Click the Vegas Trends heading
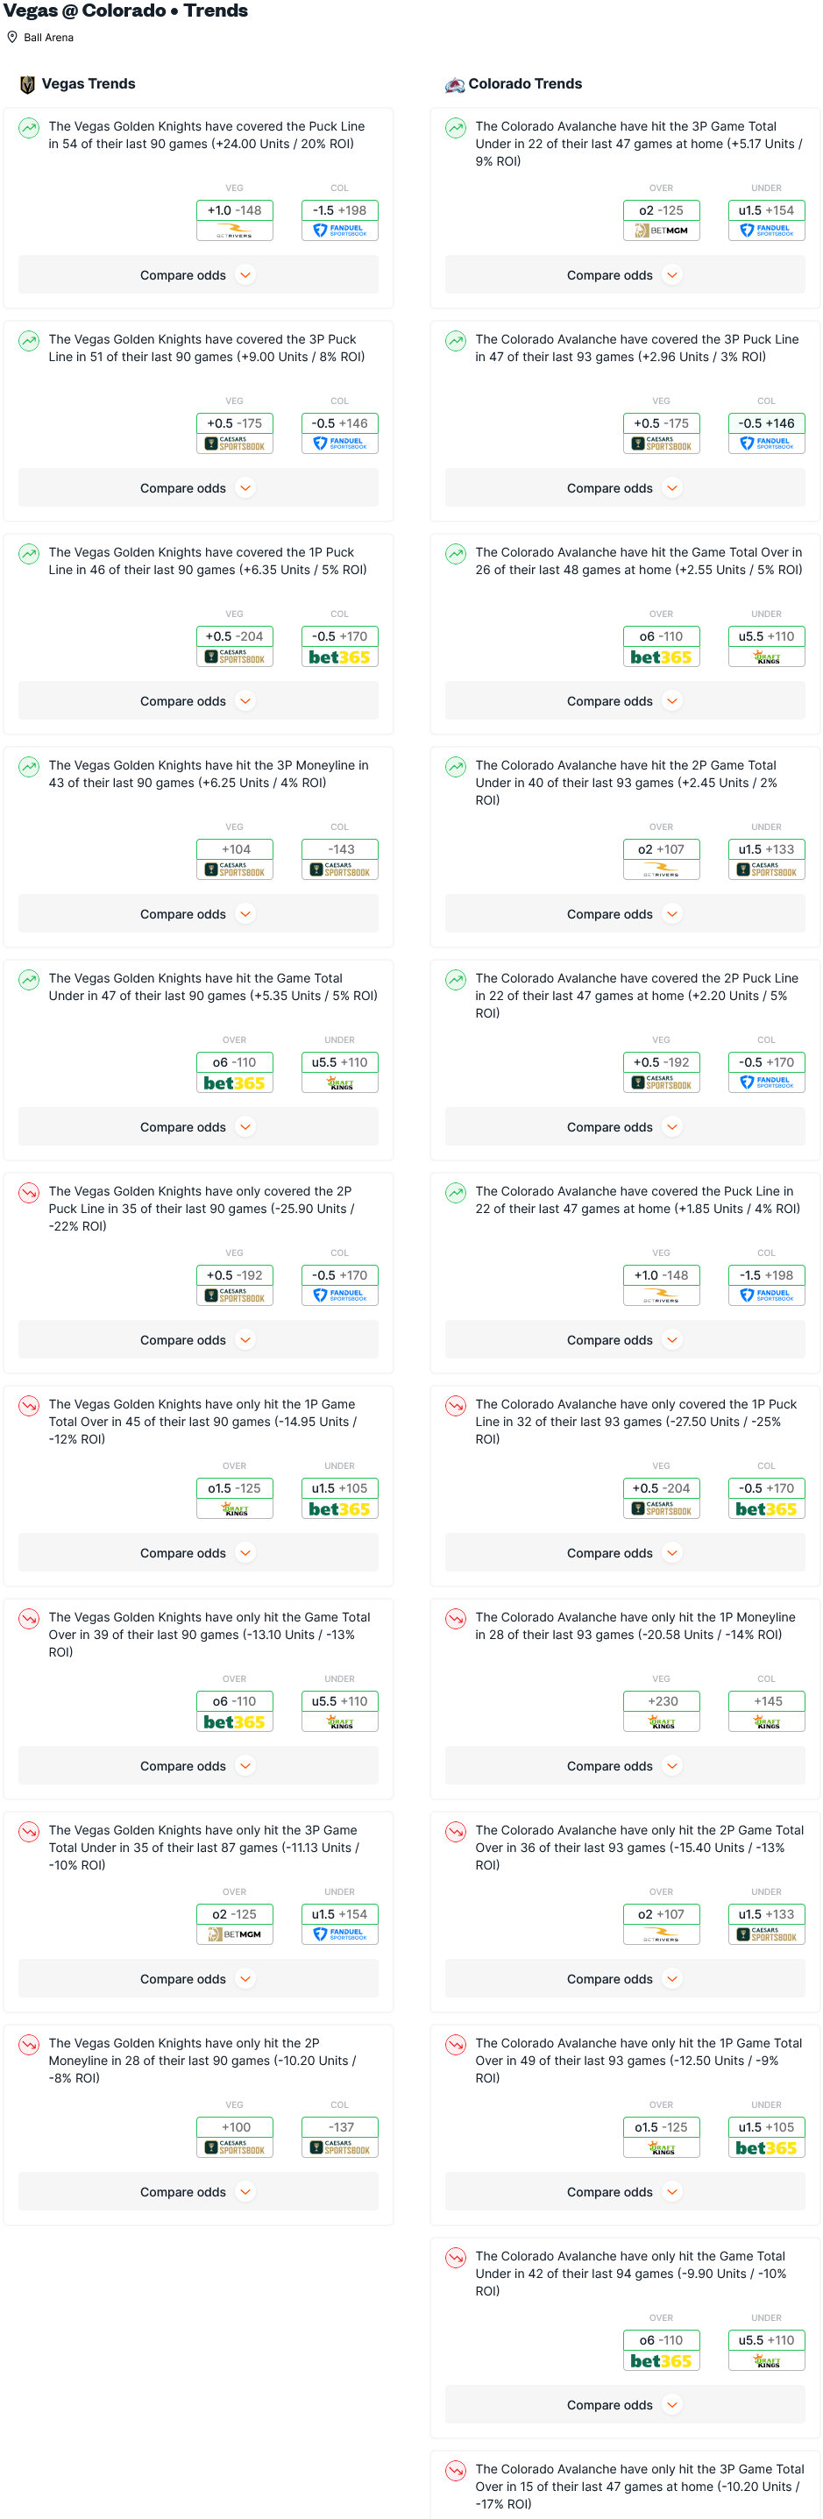This screenshot has height=2519, width=823. point(89,84)
